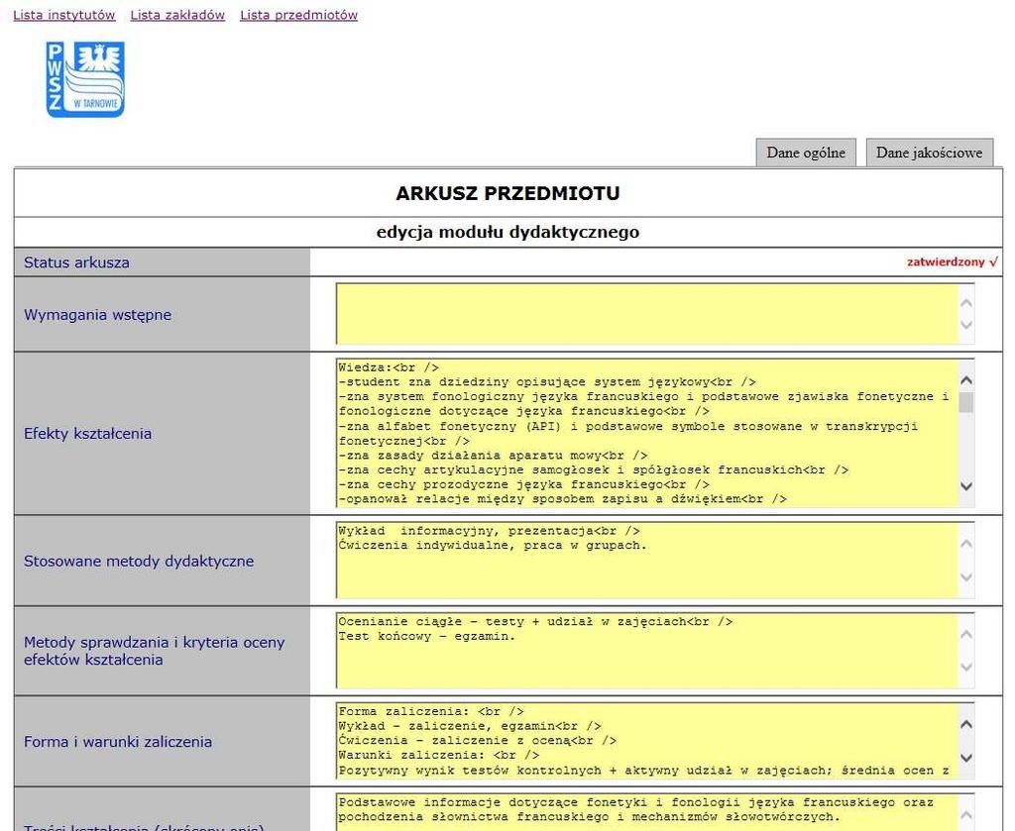Click the Stosowane metody dydaktyczne scrollbar down arrow

tap(965, 576)
